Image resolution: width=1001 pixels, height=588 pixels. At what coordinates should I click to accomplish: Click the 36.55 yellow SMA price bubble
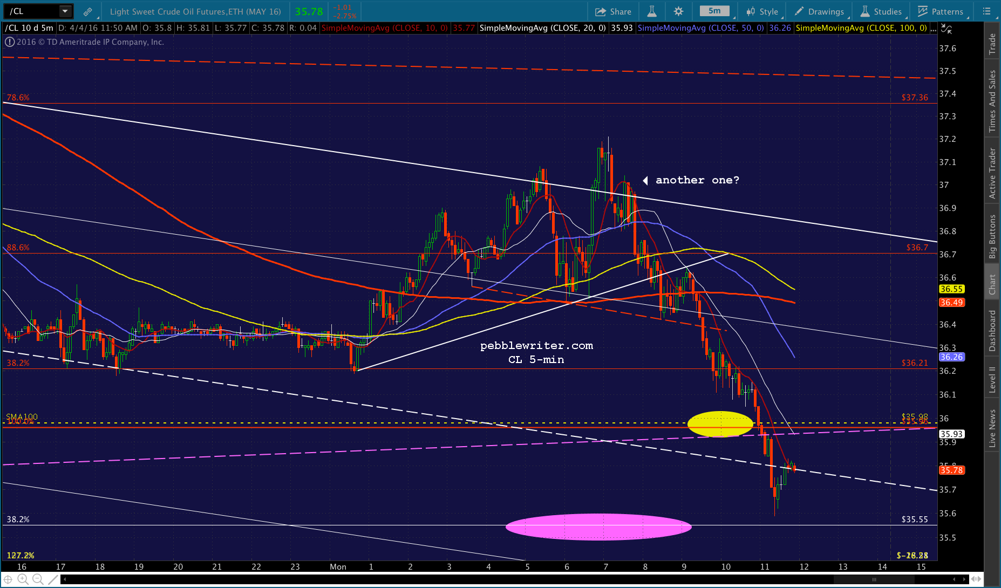coord(951,289)
